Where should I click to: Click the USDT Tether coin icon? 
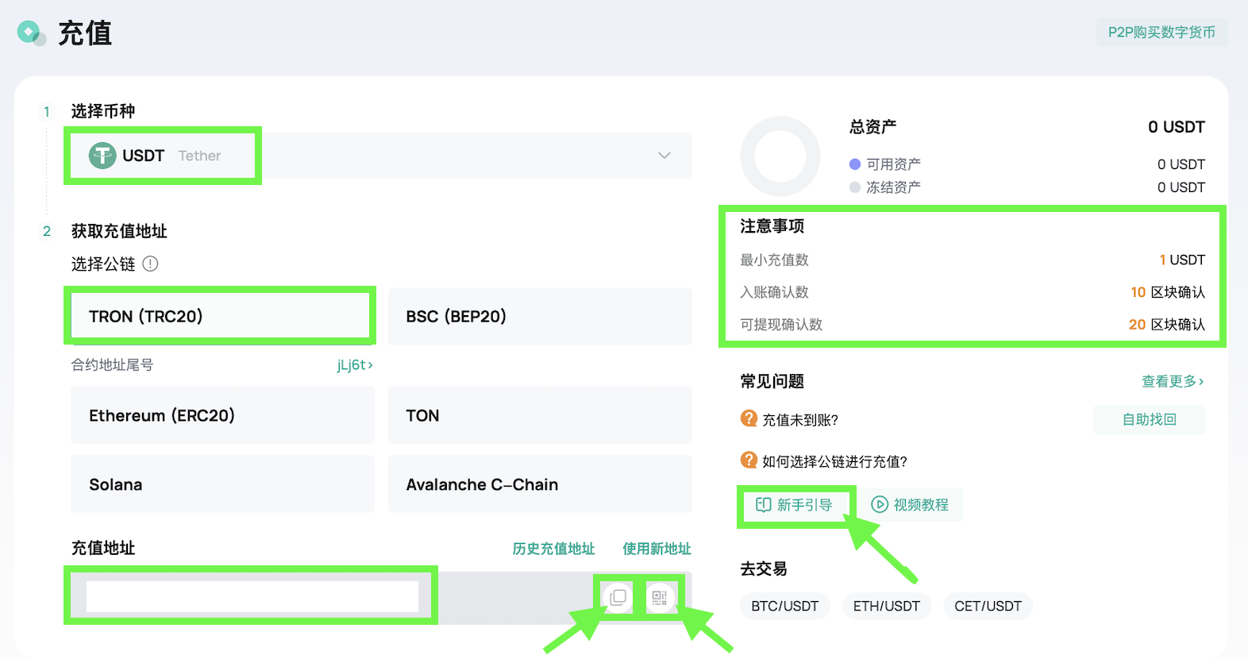102,156
